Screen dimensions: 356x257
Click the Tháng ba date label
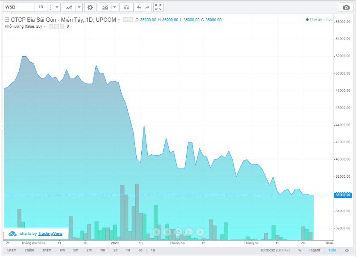pyautogui.click(x=251, y=243)
